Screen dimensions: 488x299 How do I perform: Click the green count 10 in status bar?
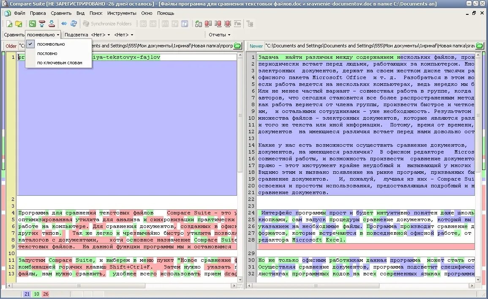(x=37, y=294)
